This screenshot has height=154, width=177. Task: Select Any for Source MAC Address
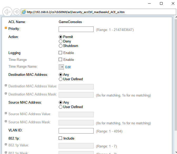pyautogui.click(x=60, y=103)
